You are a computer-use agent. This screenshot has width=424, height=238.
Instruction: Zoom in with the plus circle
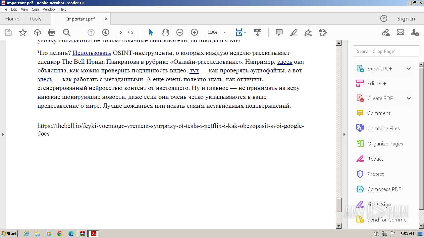(x=194, y=32)
